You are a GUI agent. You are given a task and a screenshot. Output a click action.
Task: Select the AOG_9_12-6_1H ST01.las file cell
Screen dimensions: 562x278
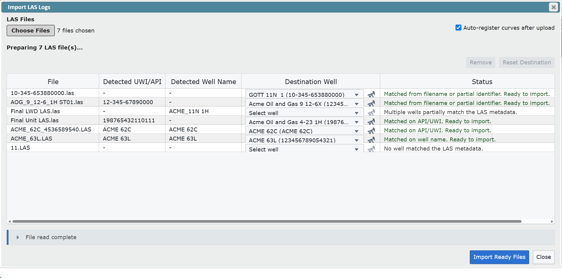53,102
